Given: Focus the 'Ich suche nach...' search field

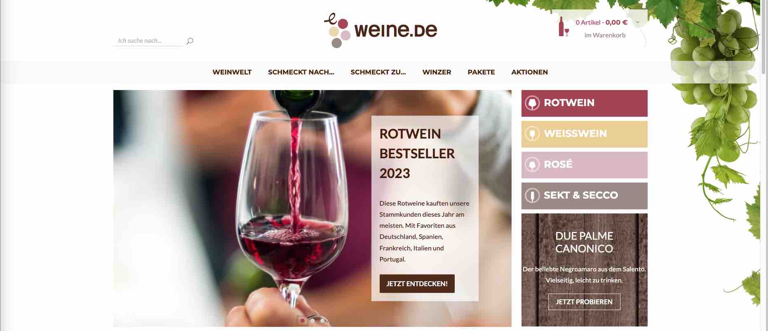Looking at the screenshot, I should [x=148, y=41].
